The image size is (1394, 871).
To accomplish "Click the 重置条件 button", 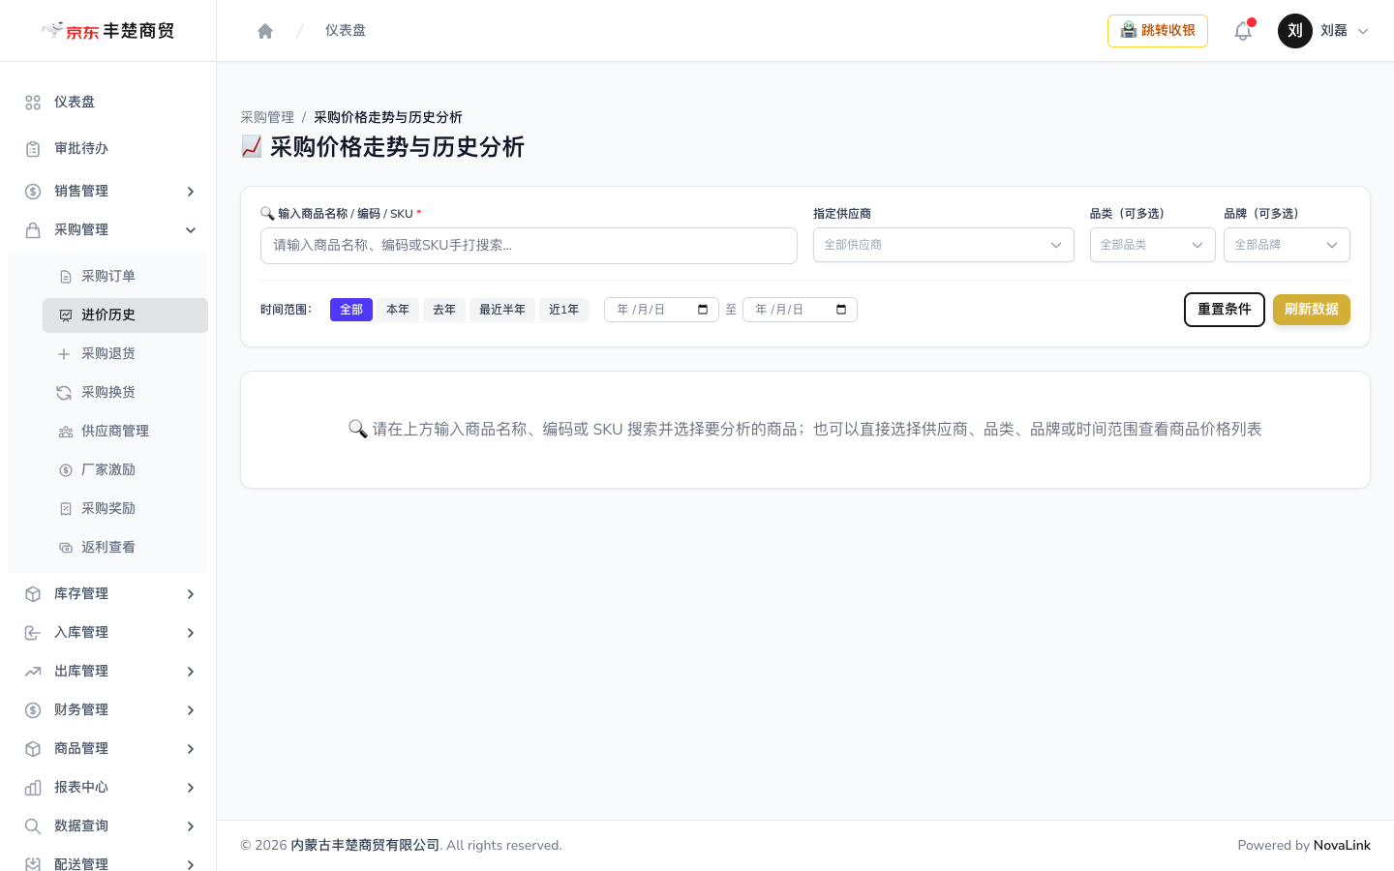I will click(1225, 310).
